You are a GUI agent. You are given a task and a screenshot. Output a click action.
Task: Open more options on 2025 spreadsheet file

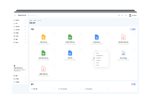(54, 50)
